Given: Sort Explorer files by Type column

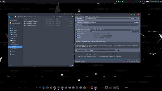Looking at the screenshot, I should pos(57,19).
